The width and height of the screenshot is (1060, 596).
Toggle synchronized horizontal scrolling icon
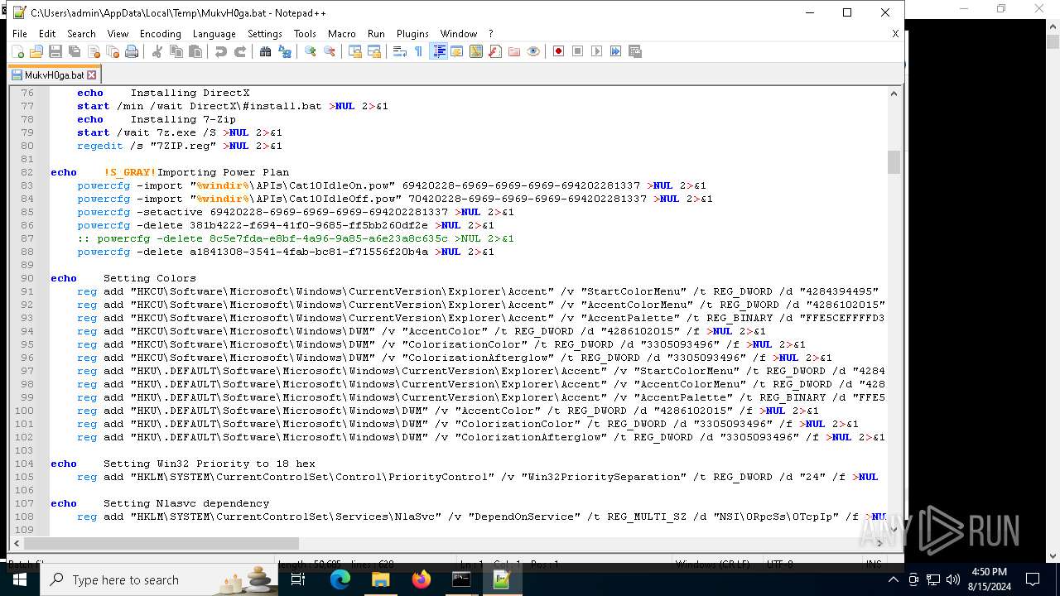[374, 51]
